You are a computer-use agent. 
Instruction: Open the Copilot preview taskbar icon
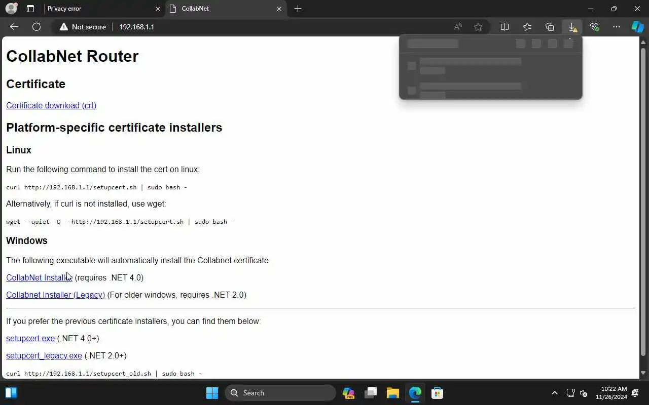[348, 393]
